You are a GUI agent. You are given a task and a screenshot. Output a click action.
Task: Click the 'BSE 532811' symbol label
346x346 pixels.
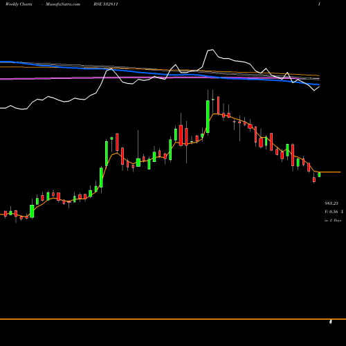pos(106,4)
